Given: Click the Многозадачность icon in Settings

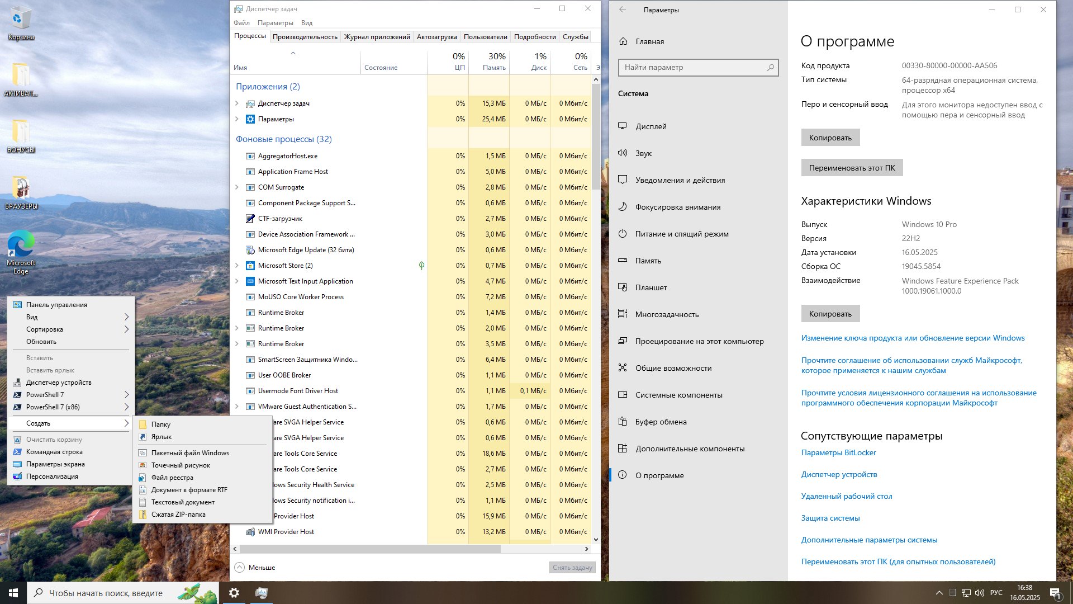Looking at the screenshot, I should (x=623, y=314).
